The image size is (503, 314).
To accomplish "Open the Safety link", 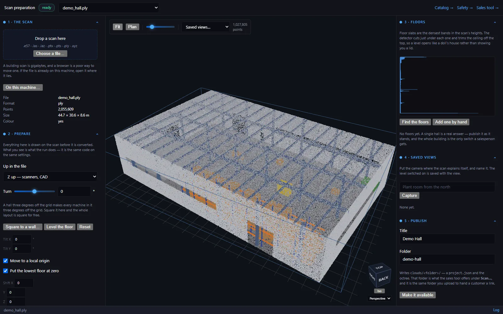I will click(x=465, y=8).
